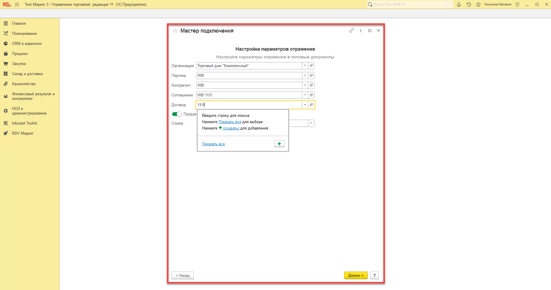This screenshot has width=551, height=290.
Task: Focus the global search field
Action: (410, 4)
